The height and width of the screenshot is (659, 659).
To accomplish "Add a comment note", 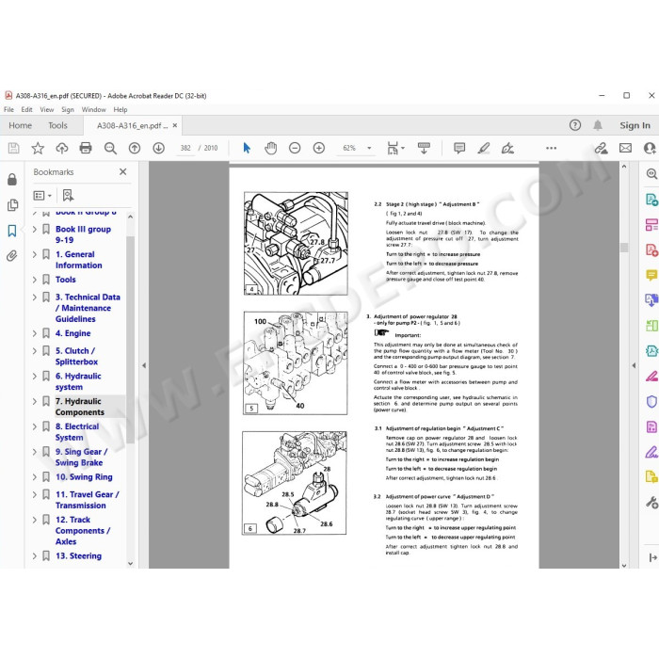I will coord(459,148).
